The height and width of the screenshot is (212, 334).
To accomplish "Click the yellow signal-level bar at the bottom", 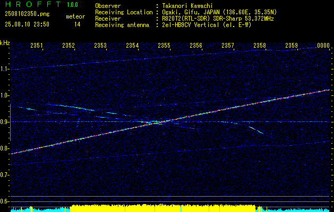I will tap(162, 208).
